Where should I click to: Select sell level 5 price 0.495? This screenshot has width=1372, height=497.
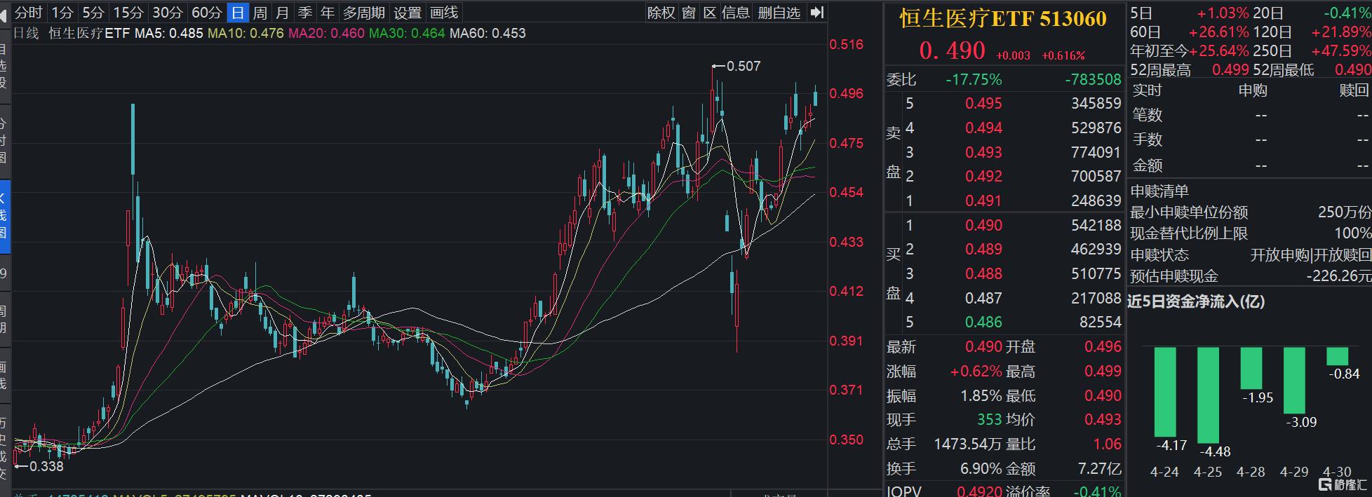pos(983,103)
